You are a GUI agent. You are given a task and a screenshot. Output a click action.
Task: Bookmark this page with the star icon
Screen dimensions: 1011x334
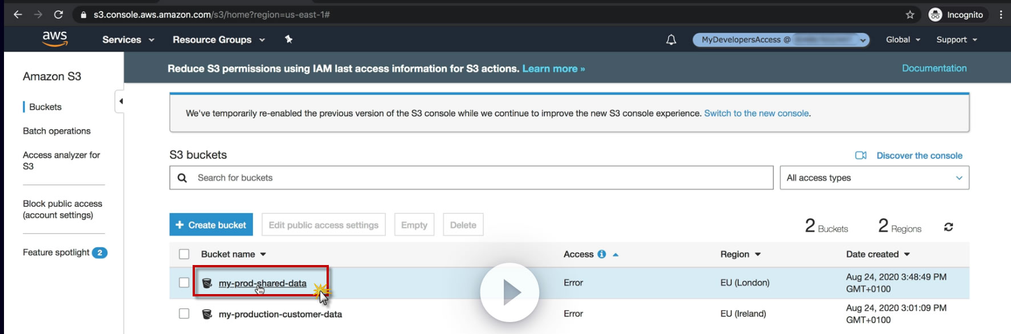click(910, 15)
